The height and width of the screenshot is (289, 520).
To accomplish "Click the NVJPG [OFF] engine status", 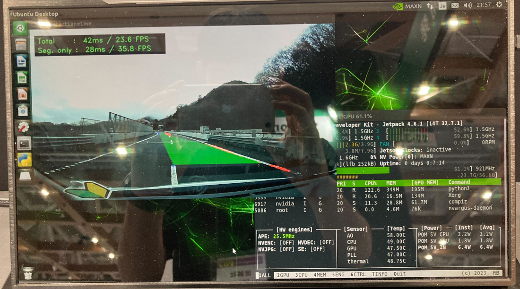I will 276,249.
